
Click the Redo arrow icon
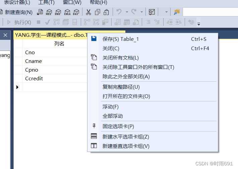click(134, 12)
